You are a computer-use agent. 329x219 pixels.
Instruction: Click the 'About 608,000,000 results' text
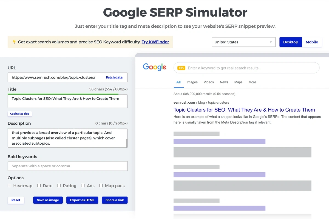204,94
